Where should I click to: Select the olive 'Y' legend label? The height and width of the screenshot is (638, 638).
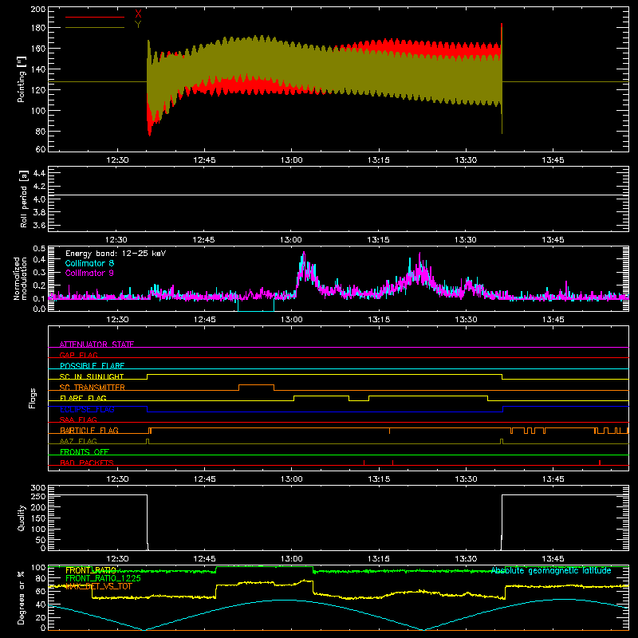tap(138, 25)
